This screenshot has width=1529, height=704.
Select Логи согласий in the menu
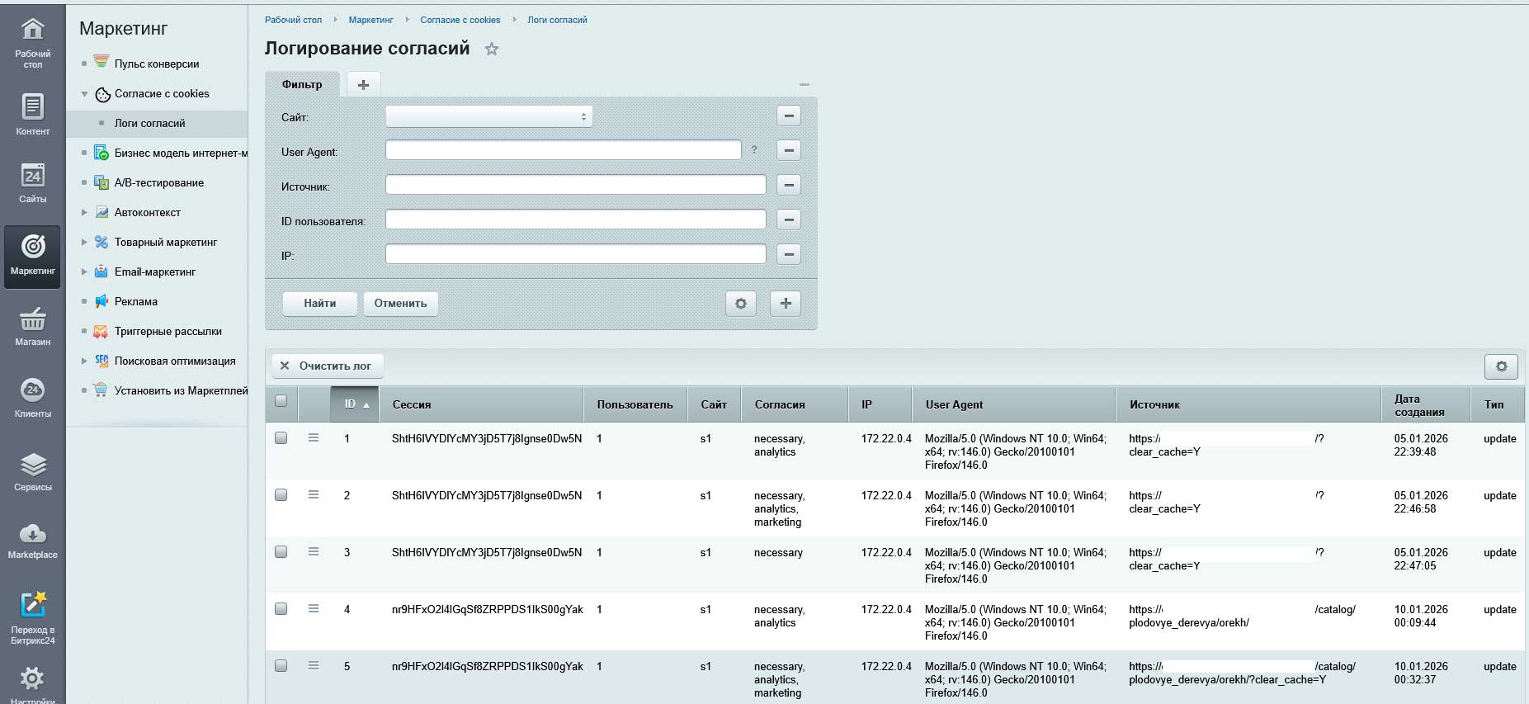[x=149, y=124]
